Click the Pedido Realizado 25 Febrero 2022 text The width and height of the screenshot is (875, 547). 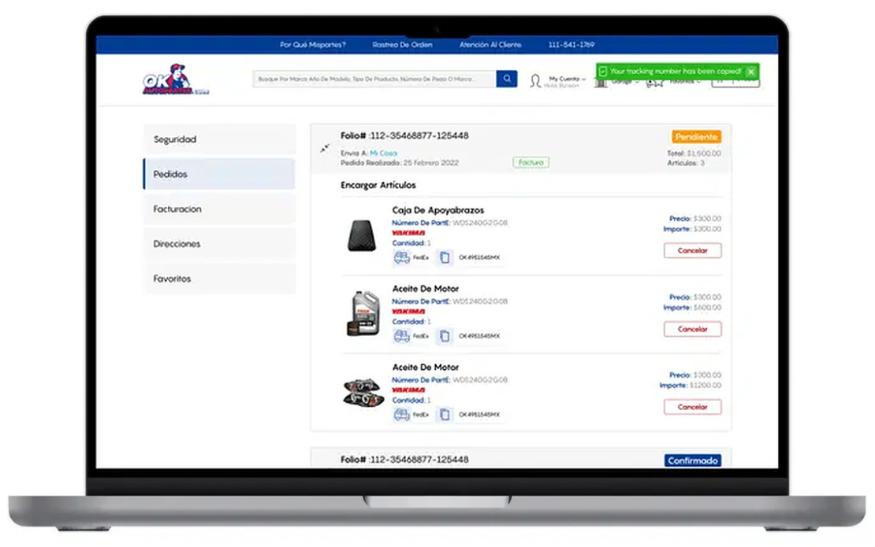[x=400, y=163]
